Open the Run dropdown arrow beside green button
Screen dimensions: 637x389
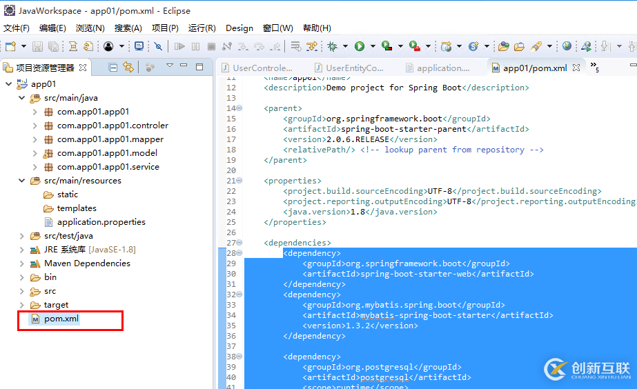[373, 46]
